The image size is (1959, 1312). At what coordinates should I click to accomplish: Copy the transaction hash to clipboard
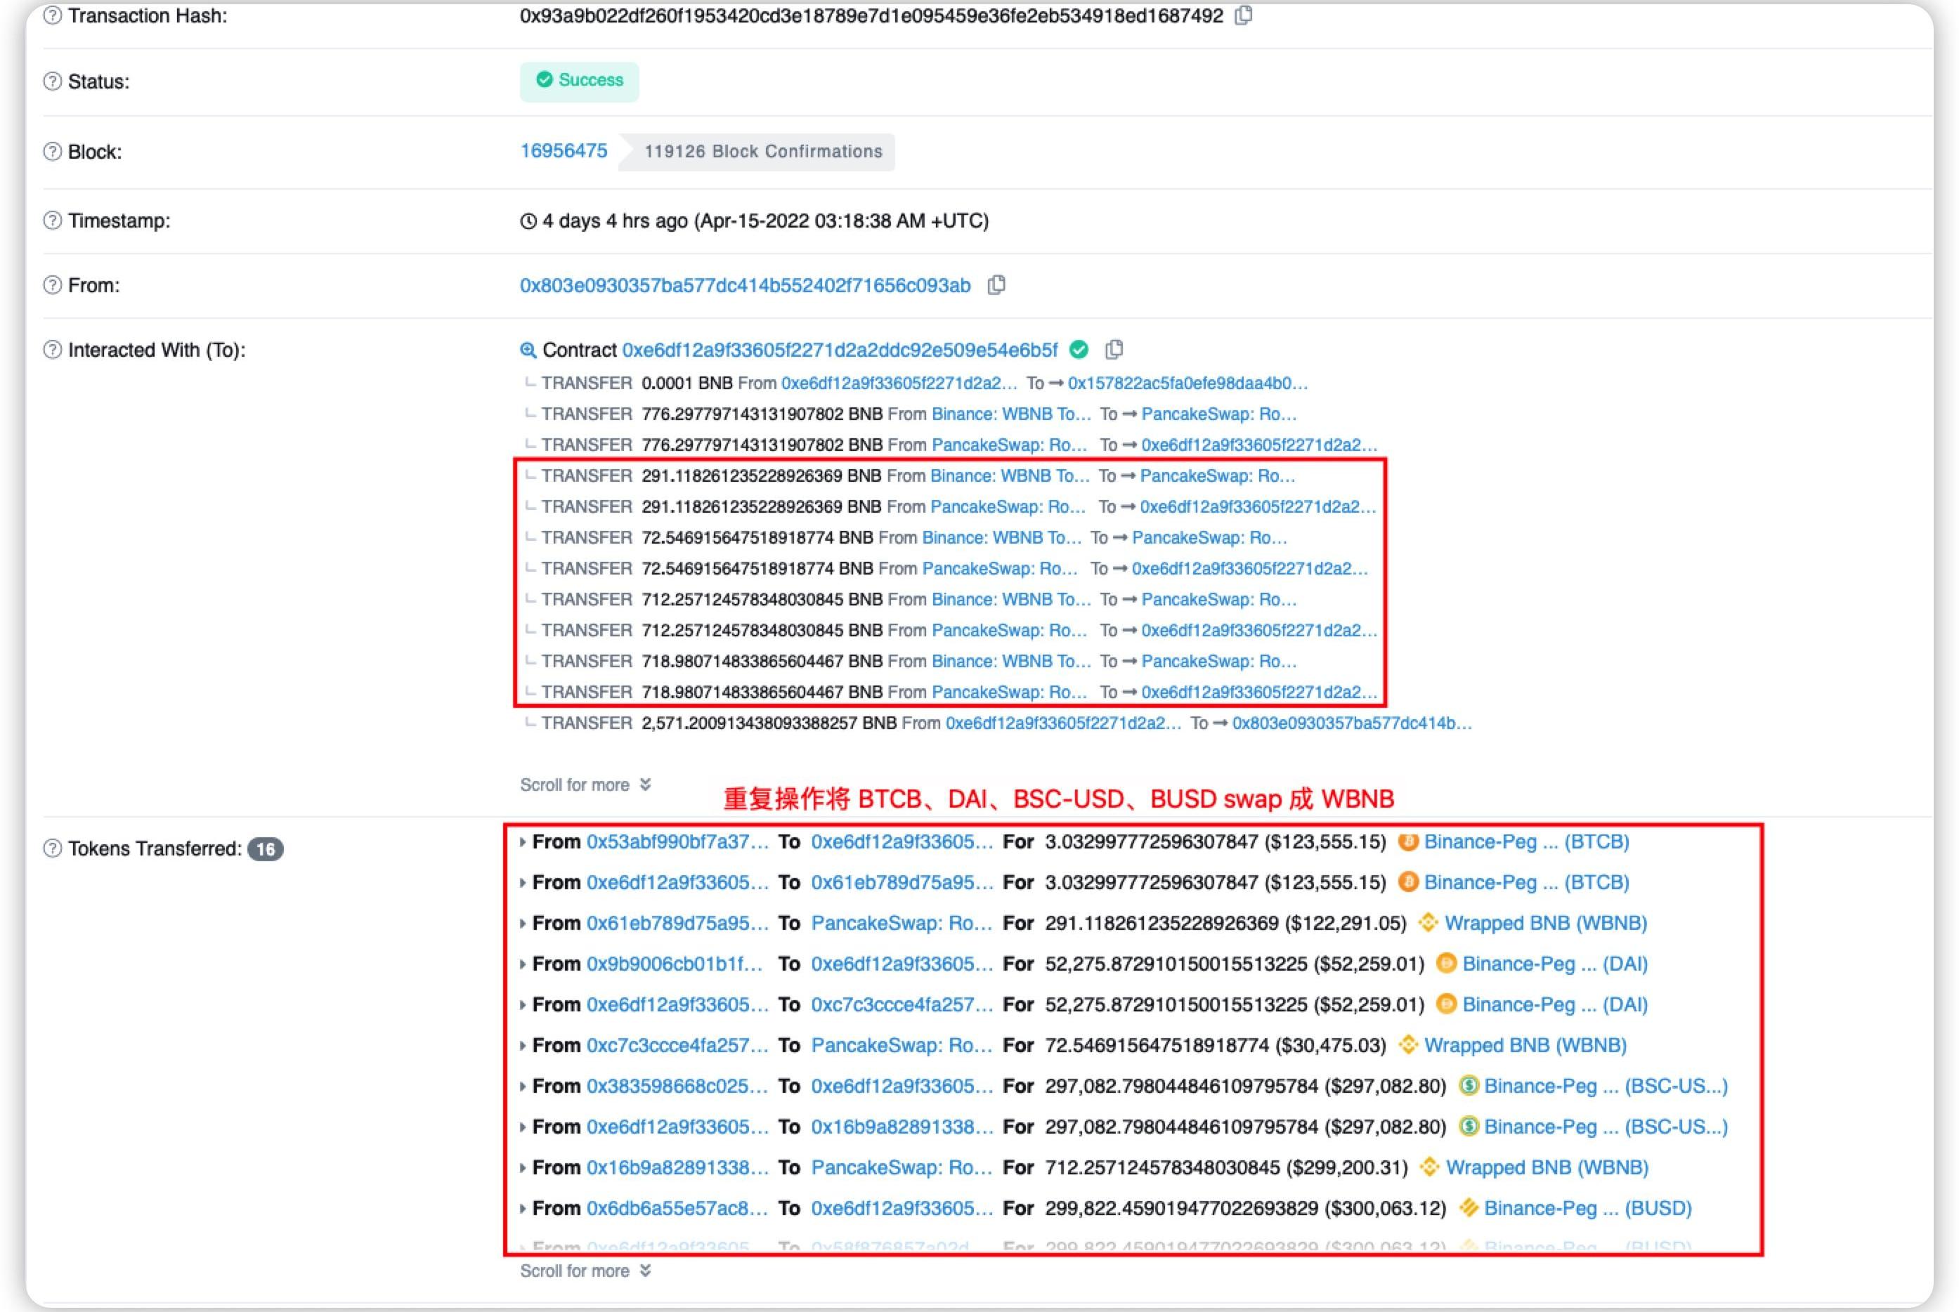click(x=1244, y=15)
